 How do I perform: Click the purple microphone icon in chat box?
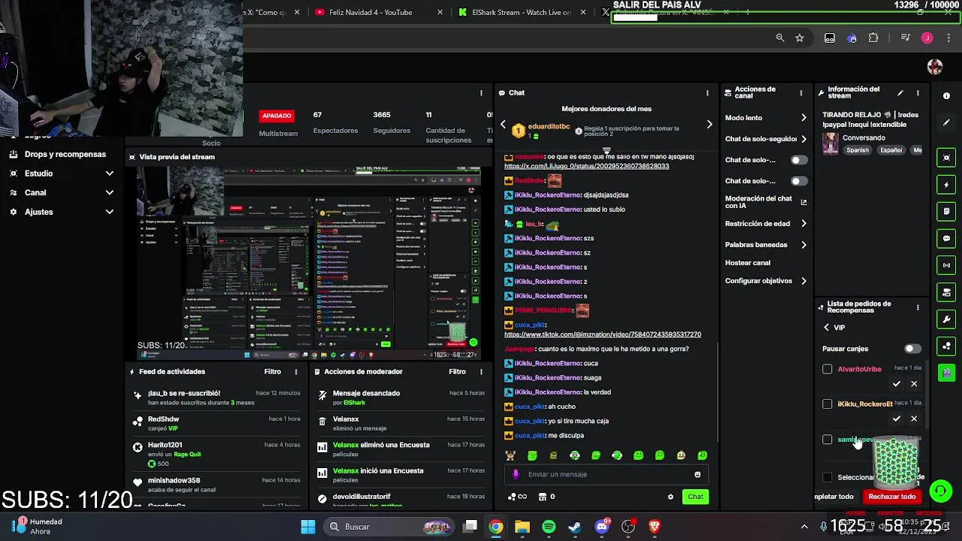tap(516, 474)
